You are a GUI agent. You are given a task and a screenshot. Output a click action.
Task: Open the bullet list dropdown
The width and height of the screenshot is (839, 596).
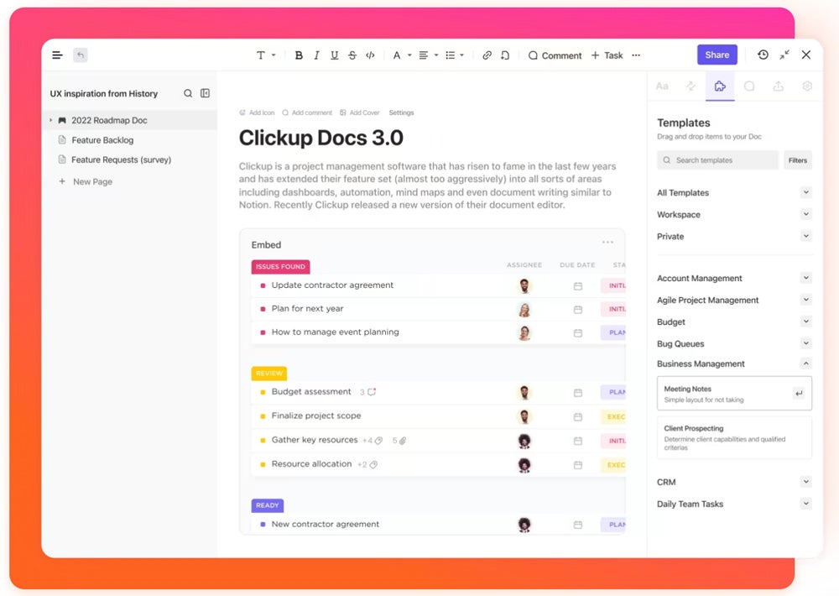click(x=455, y=55)
